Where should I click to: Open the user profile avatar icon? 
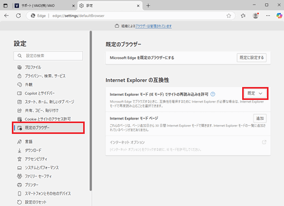[256, 16]
